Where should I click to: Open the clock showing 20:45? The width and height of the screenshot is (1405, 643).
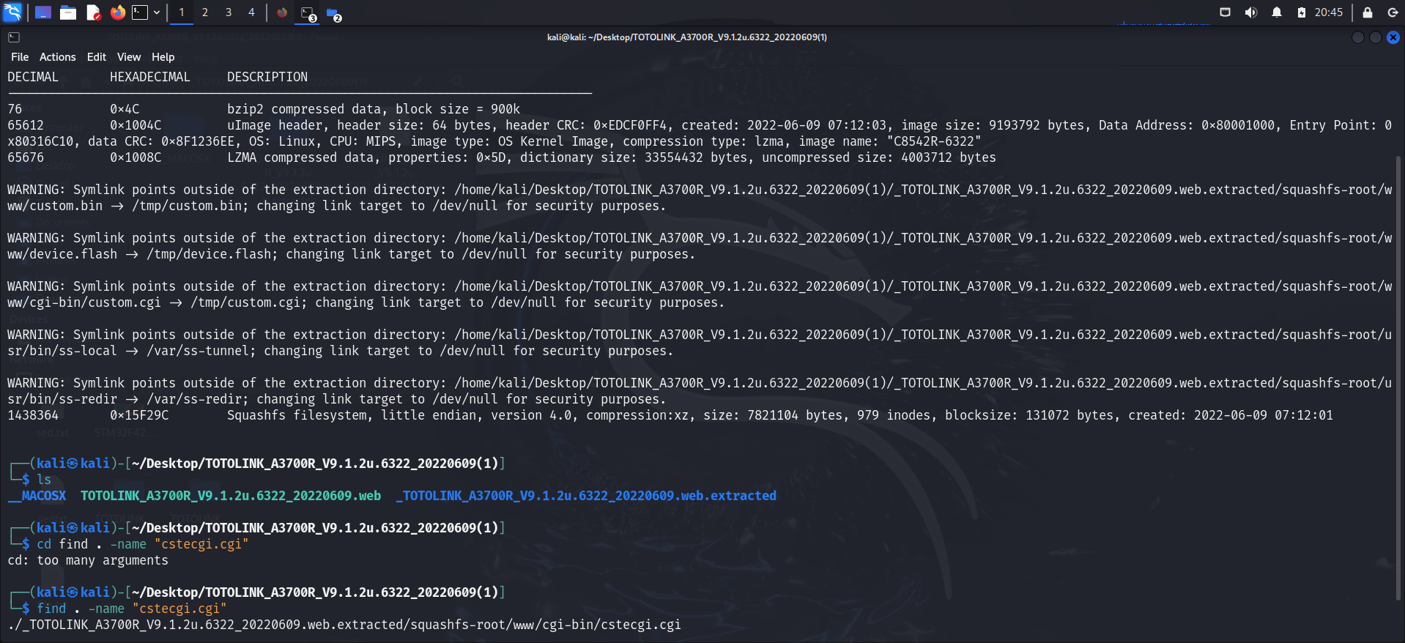click(x=1329, y=12)
